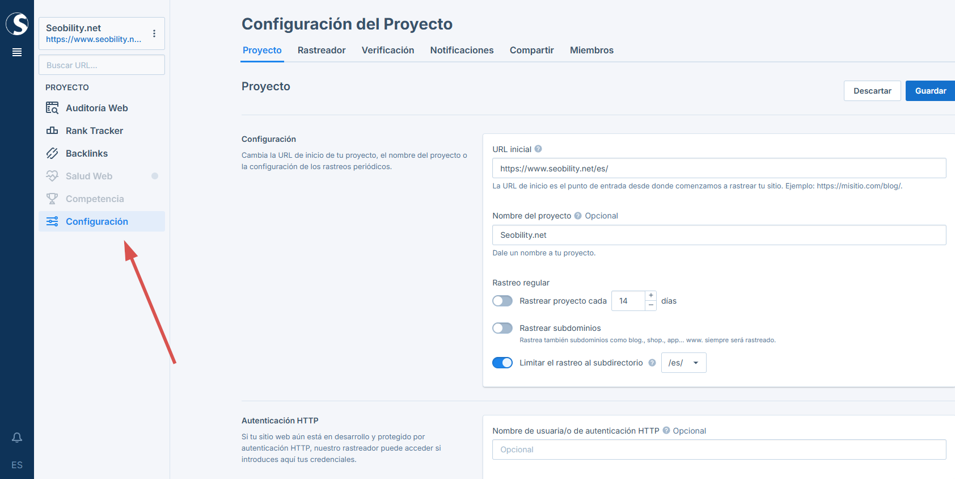Image resolution: width=955 pixels, height=479 pixels.
Task: Open the Notificaciones tab
Action: pyautogui.click(x=462, y=50)
